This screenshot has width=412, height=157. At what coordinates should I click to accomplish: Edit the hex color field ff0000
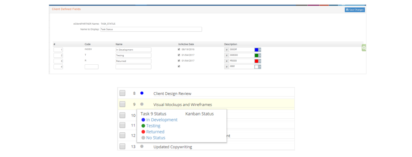(241, 61)
